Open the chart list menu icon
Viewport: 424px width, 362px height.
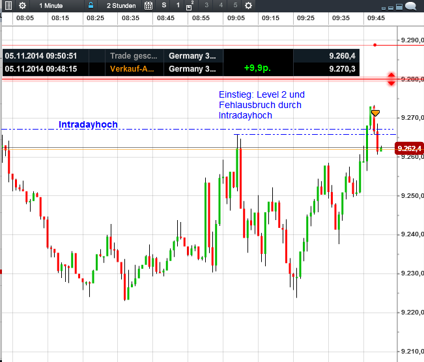pyautogui.click(x=8, y=5)
